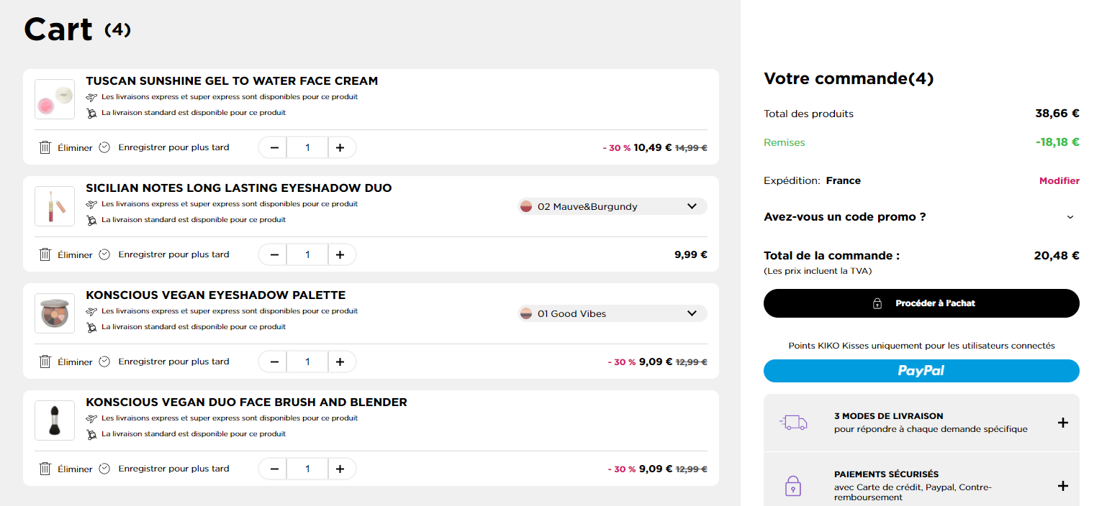Open Tuscan Sunshine face cream product thumbnail
The height and width of the screenshot is (506, 1107).
(x=55, y=99)
